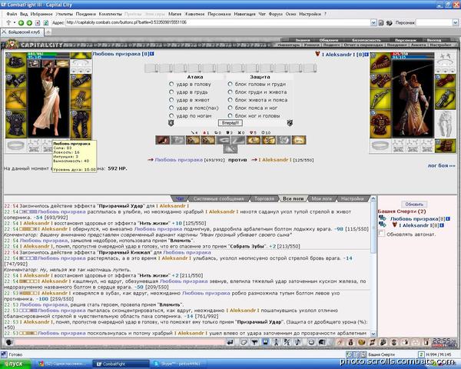Click 'Любовь призрака [8]' name link at top
This screenshot has width=461, height=369.
pyautogui.click(x=121, y=54)
